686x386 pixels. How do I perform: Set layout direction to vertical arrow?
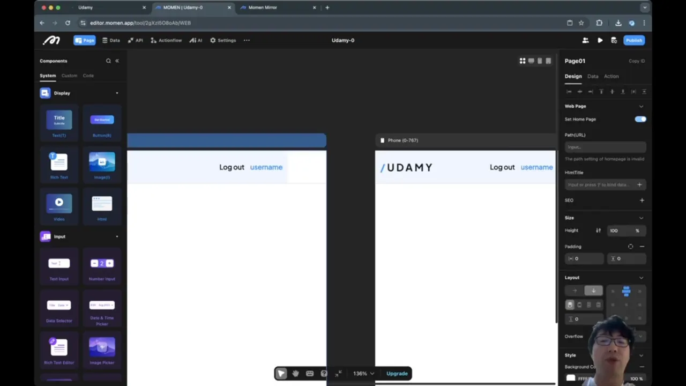pos(593,291)
